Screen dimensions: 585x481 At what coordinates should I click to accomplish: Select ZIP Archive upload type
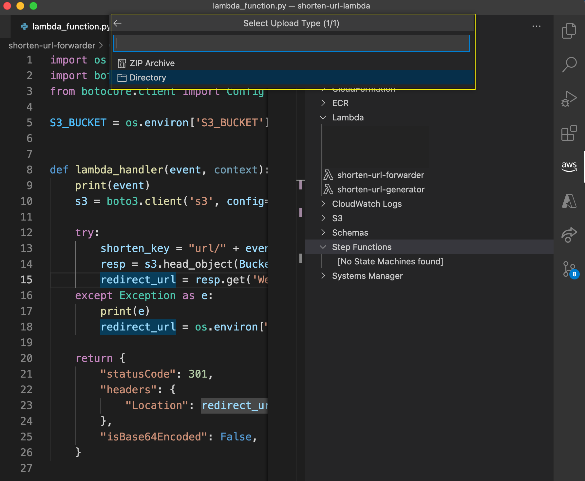[x=293, y=63]
